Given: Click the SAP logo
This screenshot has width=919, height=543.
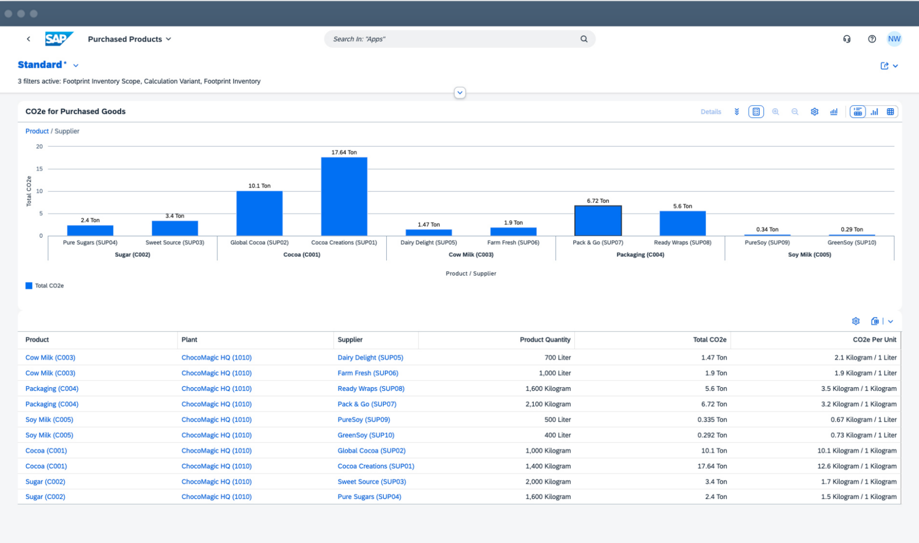Looking at the screenshot, I should 58,39.
